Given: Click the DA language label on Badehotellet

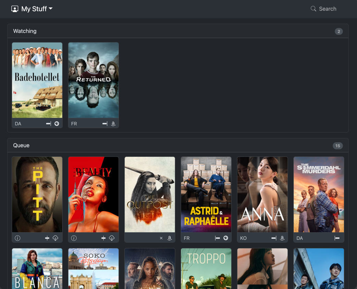Looking at the screenshot, I should pos(18,124).
